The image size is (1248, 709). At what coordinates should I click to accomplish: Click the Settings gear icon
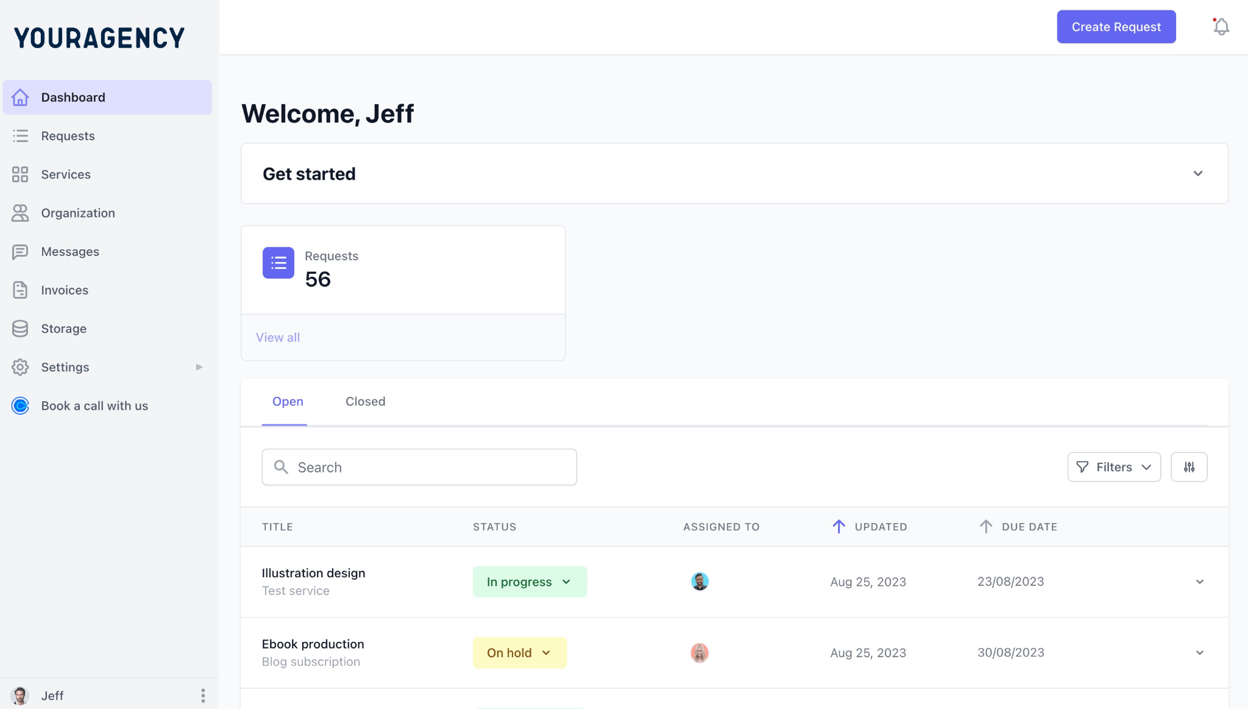(20, 367)
